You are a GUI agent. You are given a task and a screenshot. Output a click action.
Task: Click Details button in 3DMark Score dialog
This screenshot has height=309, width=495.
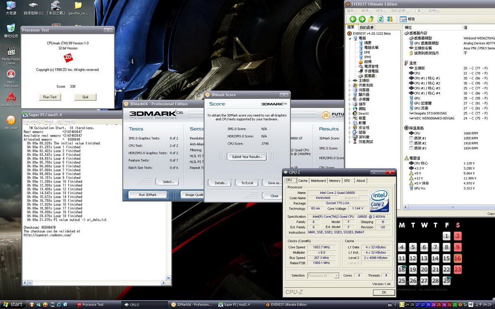pyautogui.click(x=221, y=183)
